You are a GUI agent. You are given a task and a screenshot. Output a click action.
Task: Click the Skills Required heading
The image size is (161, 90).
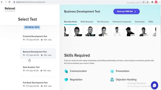click(x=77, y=55)
